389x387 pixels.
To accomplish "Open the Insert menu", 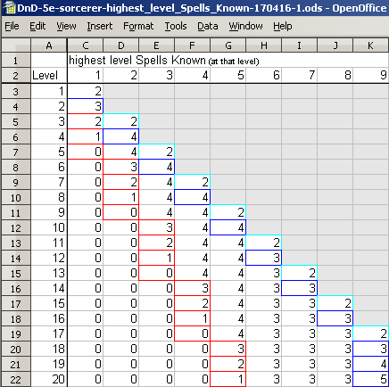I will [x=100, y=26].
